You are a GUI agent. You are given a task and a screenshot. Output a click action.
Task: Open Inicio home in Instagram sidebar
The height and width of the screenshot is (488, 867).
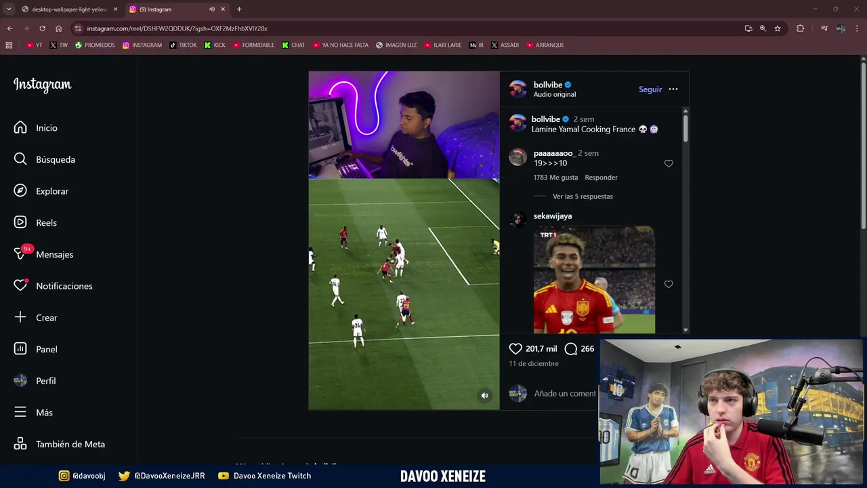[35, 127]
